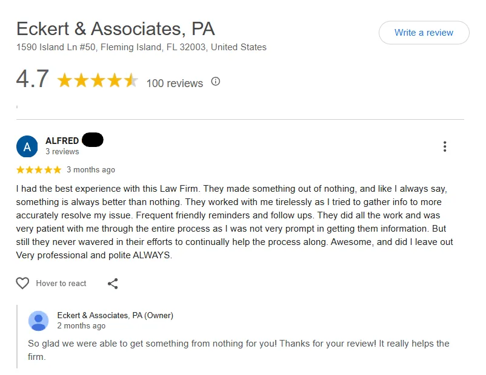486x375 pixels.
Task: Click the blue reviewer avatar with letter A
Action: (27, 146)
